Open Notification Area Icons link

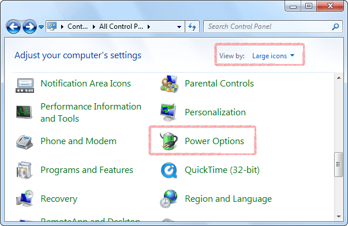click(85, 84)
